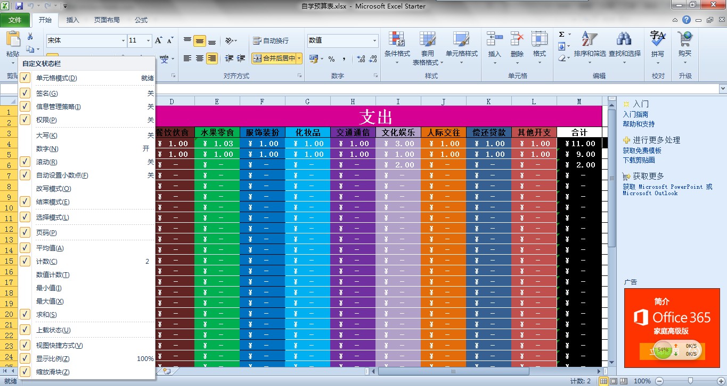Open the font size 11 dropdown
Viewport: 727px width, 386px height.
tap(148, 40)
